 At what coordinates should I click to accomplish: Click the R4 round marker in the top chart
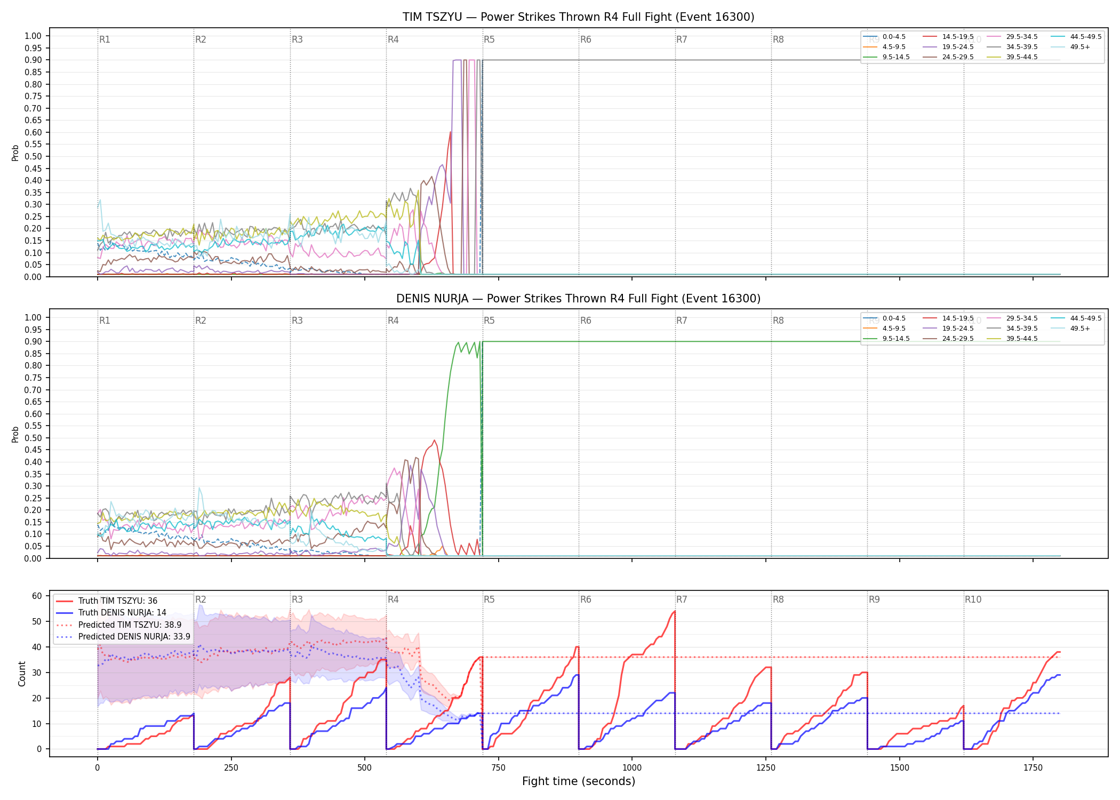pos(393,39)
